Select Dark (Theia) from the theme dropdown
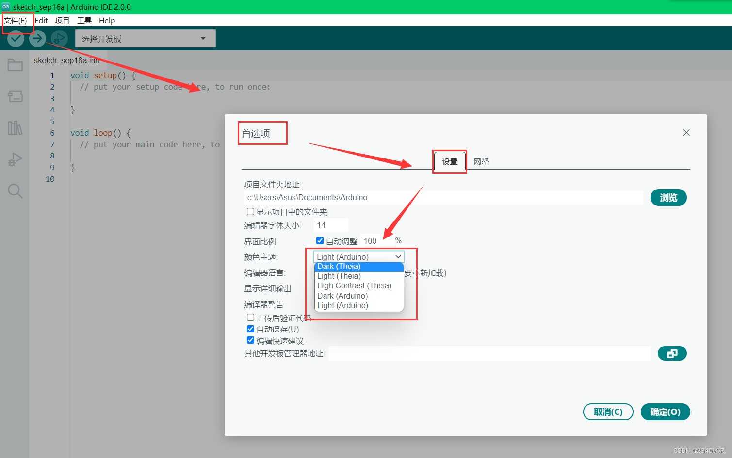This screenshot has height=458, width=732. pos(338,267)
